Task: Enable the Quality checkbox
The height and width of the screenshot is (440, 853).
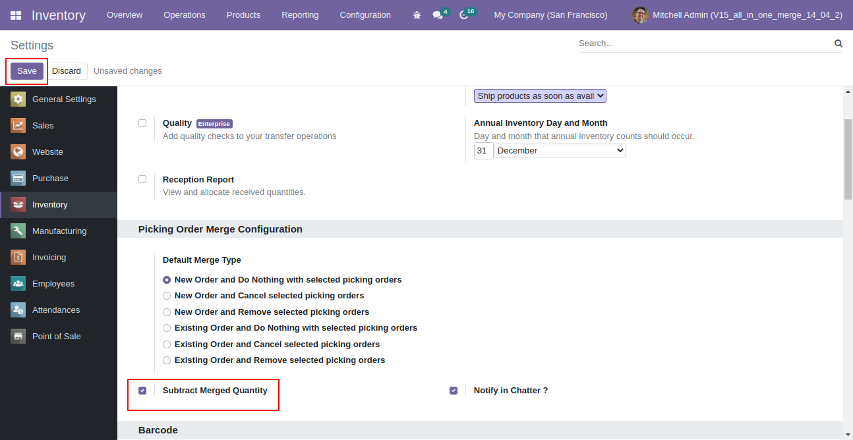Action: (x=142, y=123)
